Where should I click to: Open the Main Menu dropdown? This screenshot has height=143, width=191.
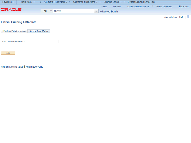(x=28, y=2)
